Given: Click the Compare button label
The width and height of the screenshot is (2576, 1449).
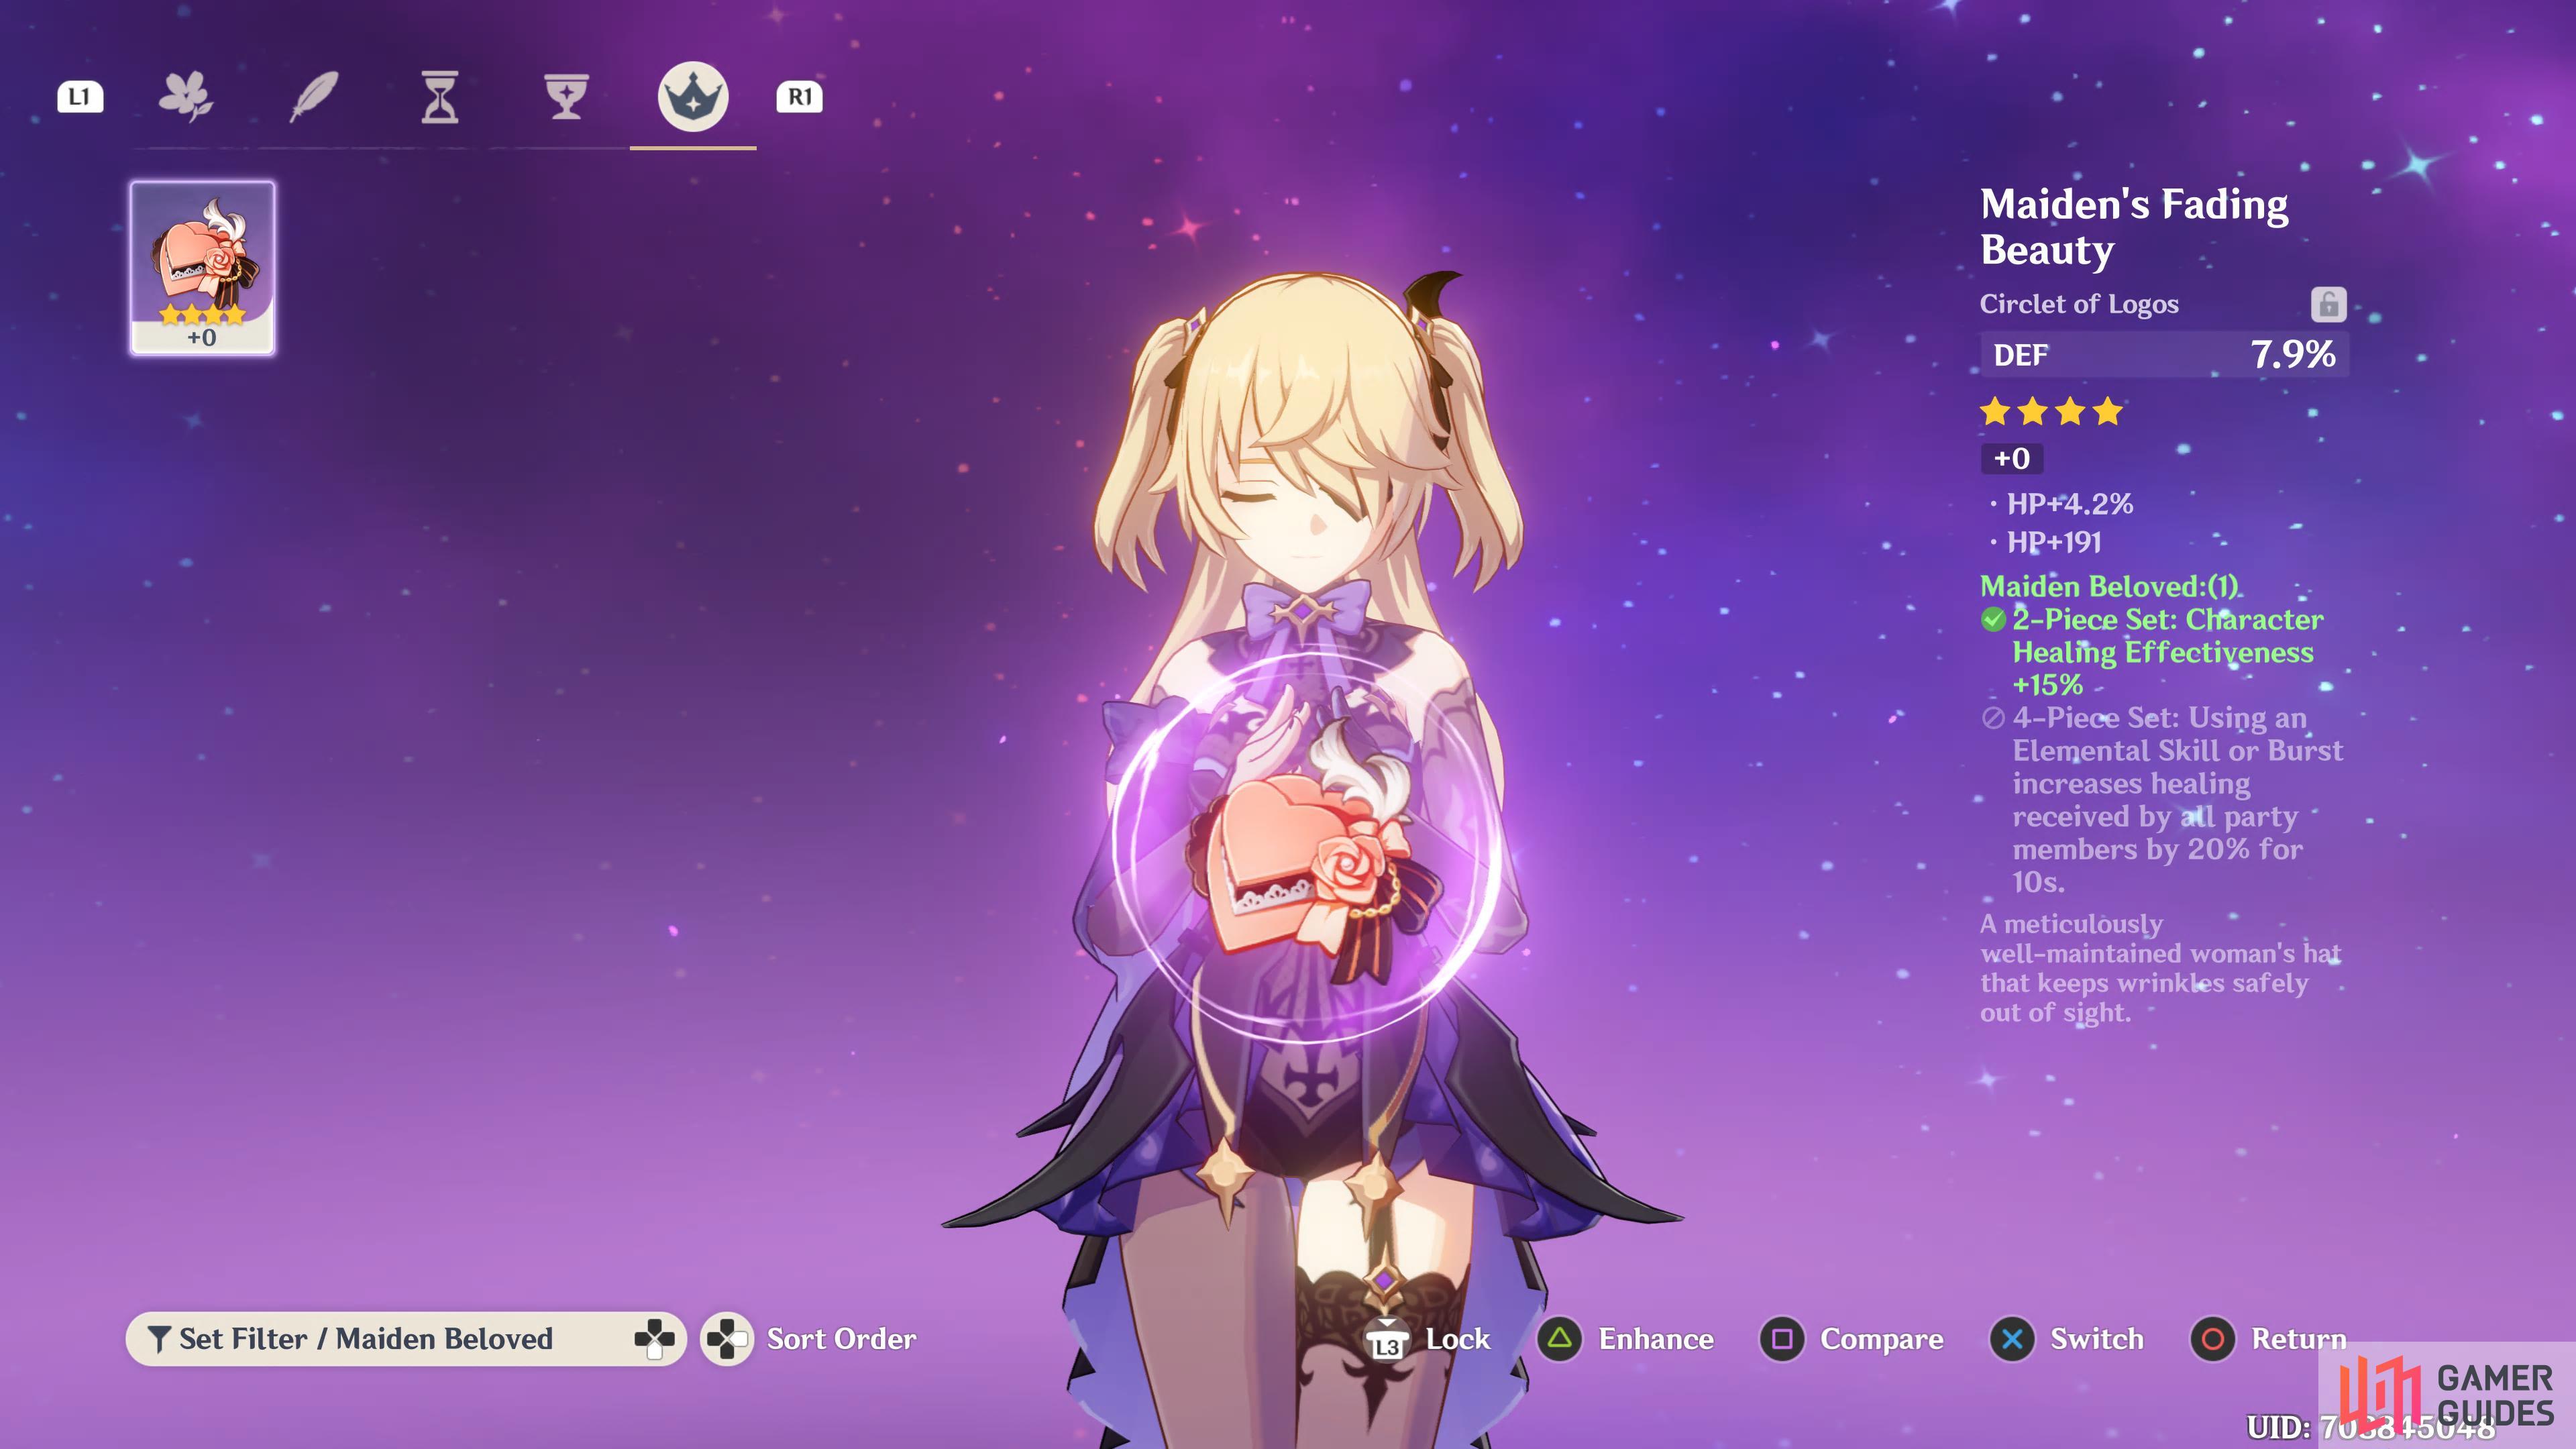Looking at the screenshot, I should click(1882, 1340).
